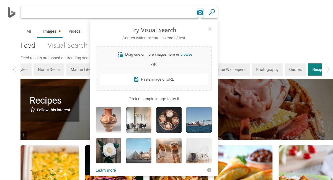Viewport: 333px width, 180px height.
Task: Switch to the All tab
Action: (x=29, y=31)
